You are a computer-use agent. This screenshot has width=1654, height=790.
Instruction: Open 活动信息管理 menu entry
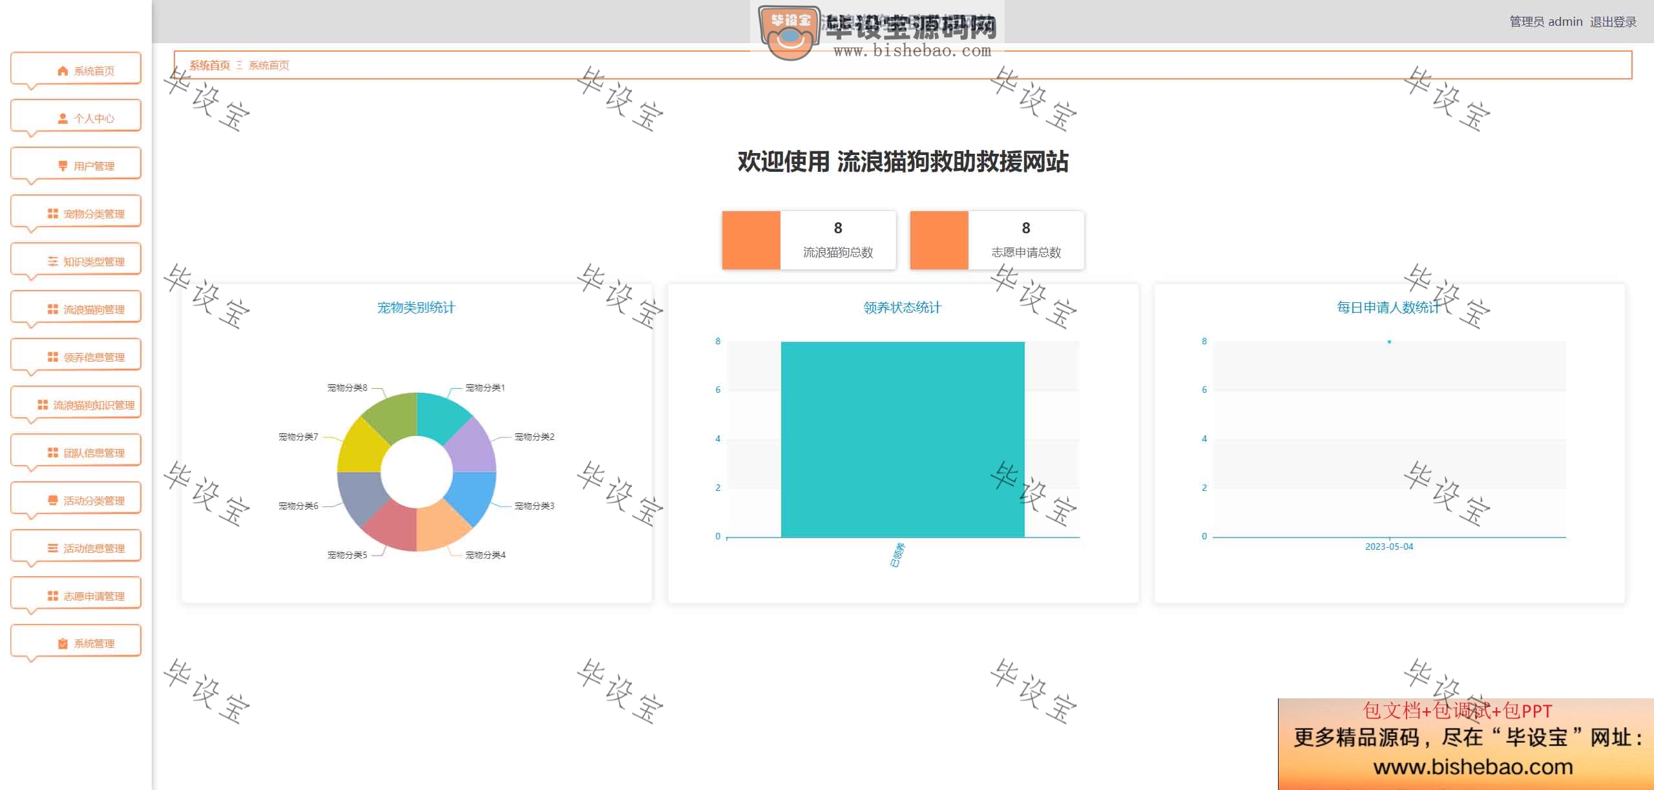(76, 546)
